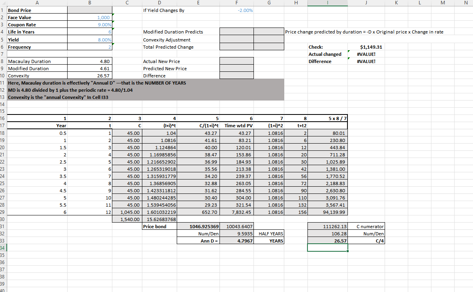The image size is (473, 292).
Task: Click the time-weighted total 10043.6407
Action: click(237, 226)
